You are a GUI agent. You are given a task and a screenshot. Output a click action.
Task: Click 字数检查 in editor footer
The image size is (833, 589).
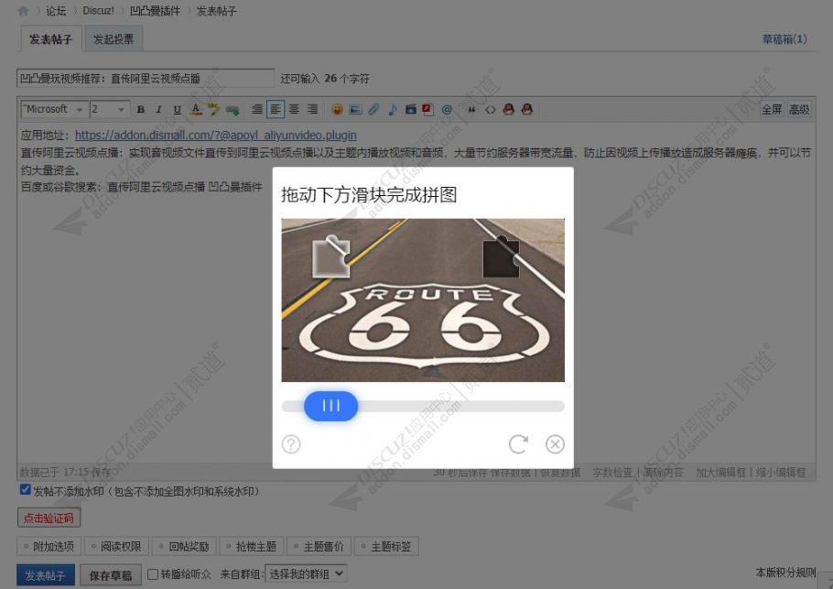coord(612,472)
